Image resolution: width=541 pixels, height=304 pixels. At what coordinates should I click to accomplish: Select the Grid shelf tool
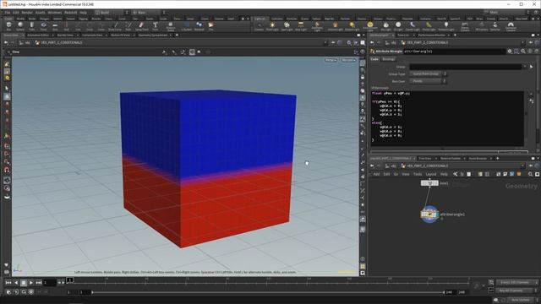pos(55,26)
